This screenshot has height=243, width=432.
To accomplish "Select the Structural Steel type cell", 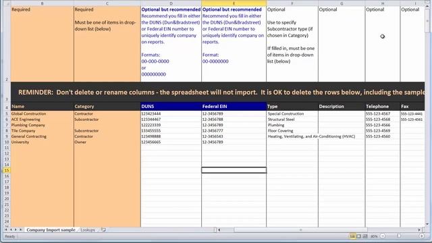I will coord(292,119).
